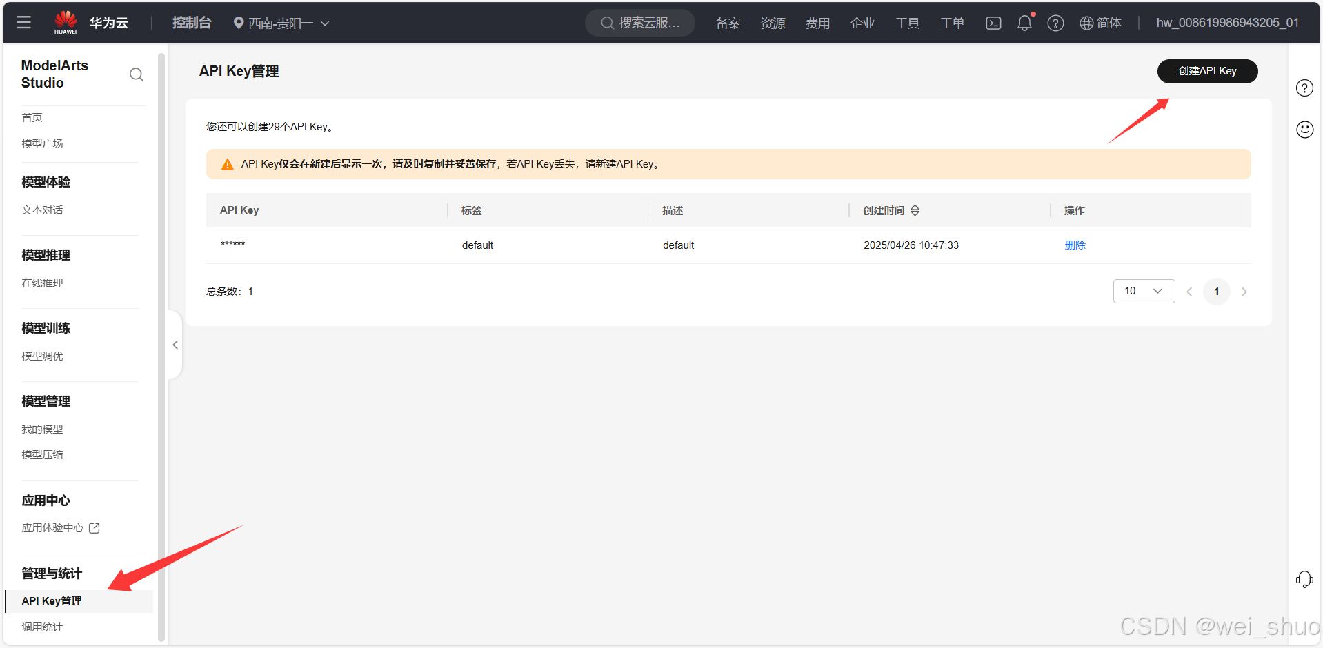Select page 1 in pagination
This screenshot has width=1323, height=648.
pyautogui.click(x=1217, y=292)
